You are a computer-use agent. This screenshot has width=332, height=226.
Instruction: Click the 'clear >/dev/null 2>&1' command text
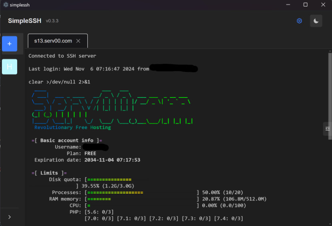[x=59, y=82]
